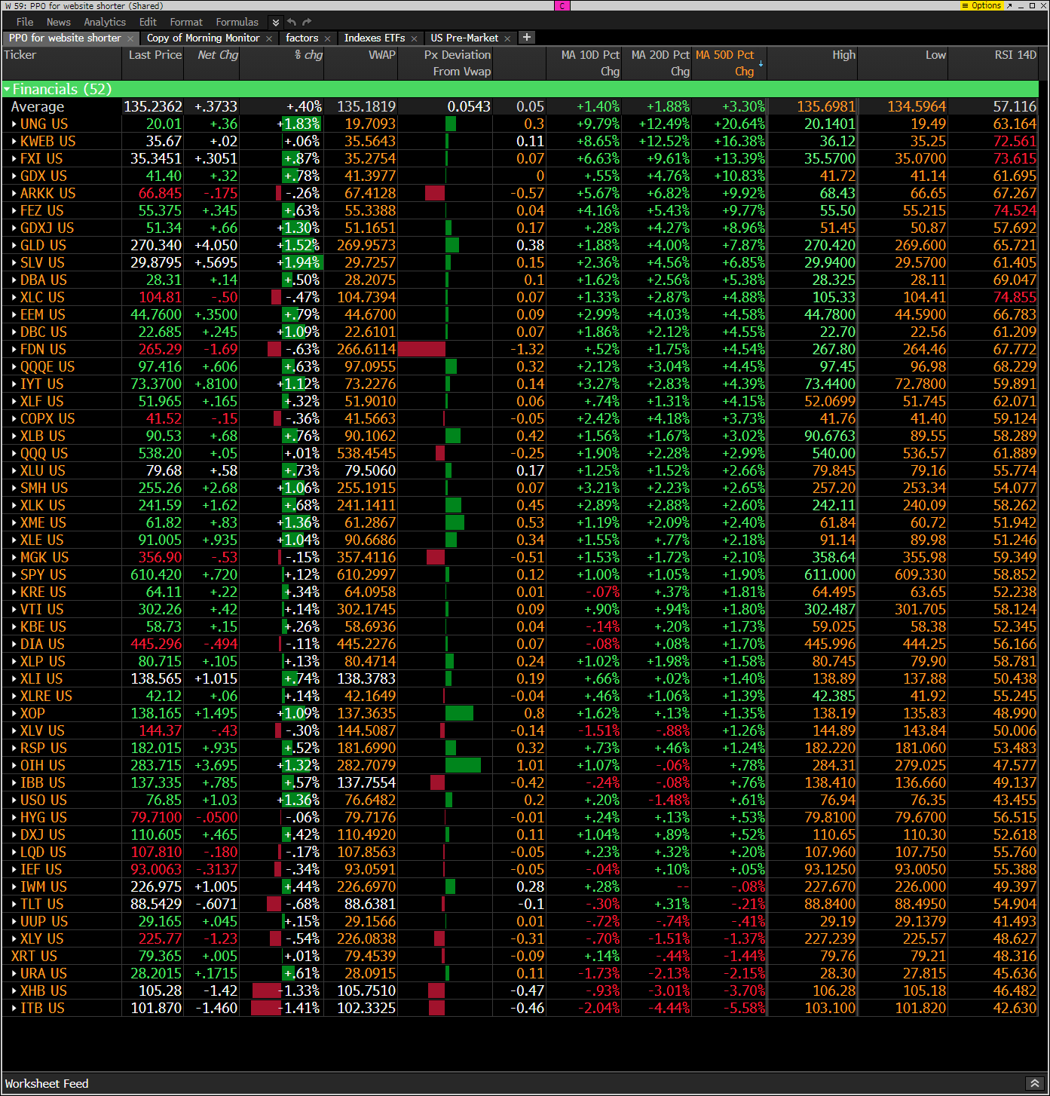Expand the toolbar double-chevron menu
The image size is (1050, 1096).
tap(276, 23)
